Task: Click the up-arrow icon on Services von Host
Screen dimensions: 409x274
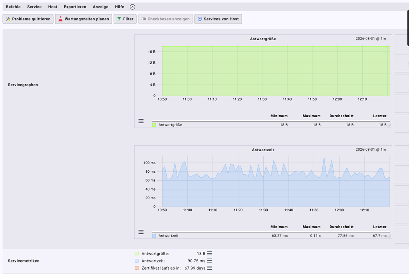Action: (200, 19)
